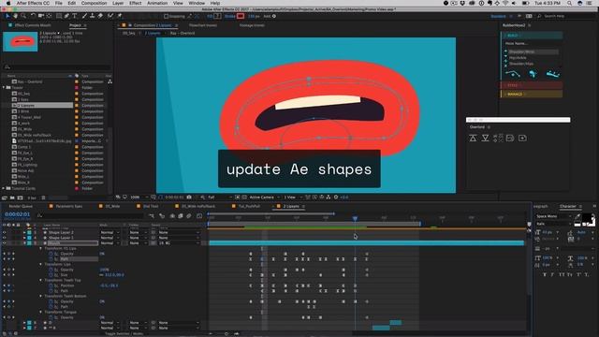Click new folder icon in Project panel

coord(12,198)
